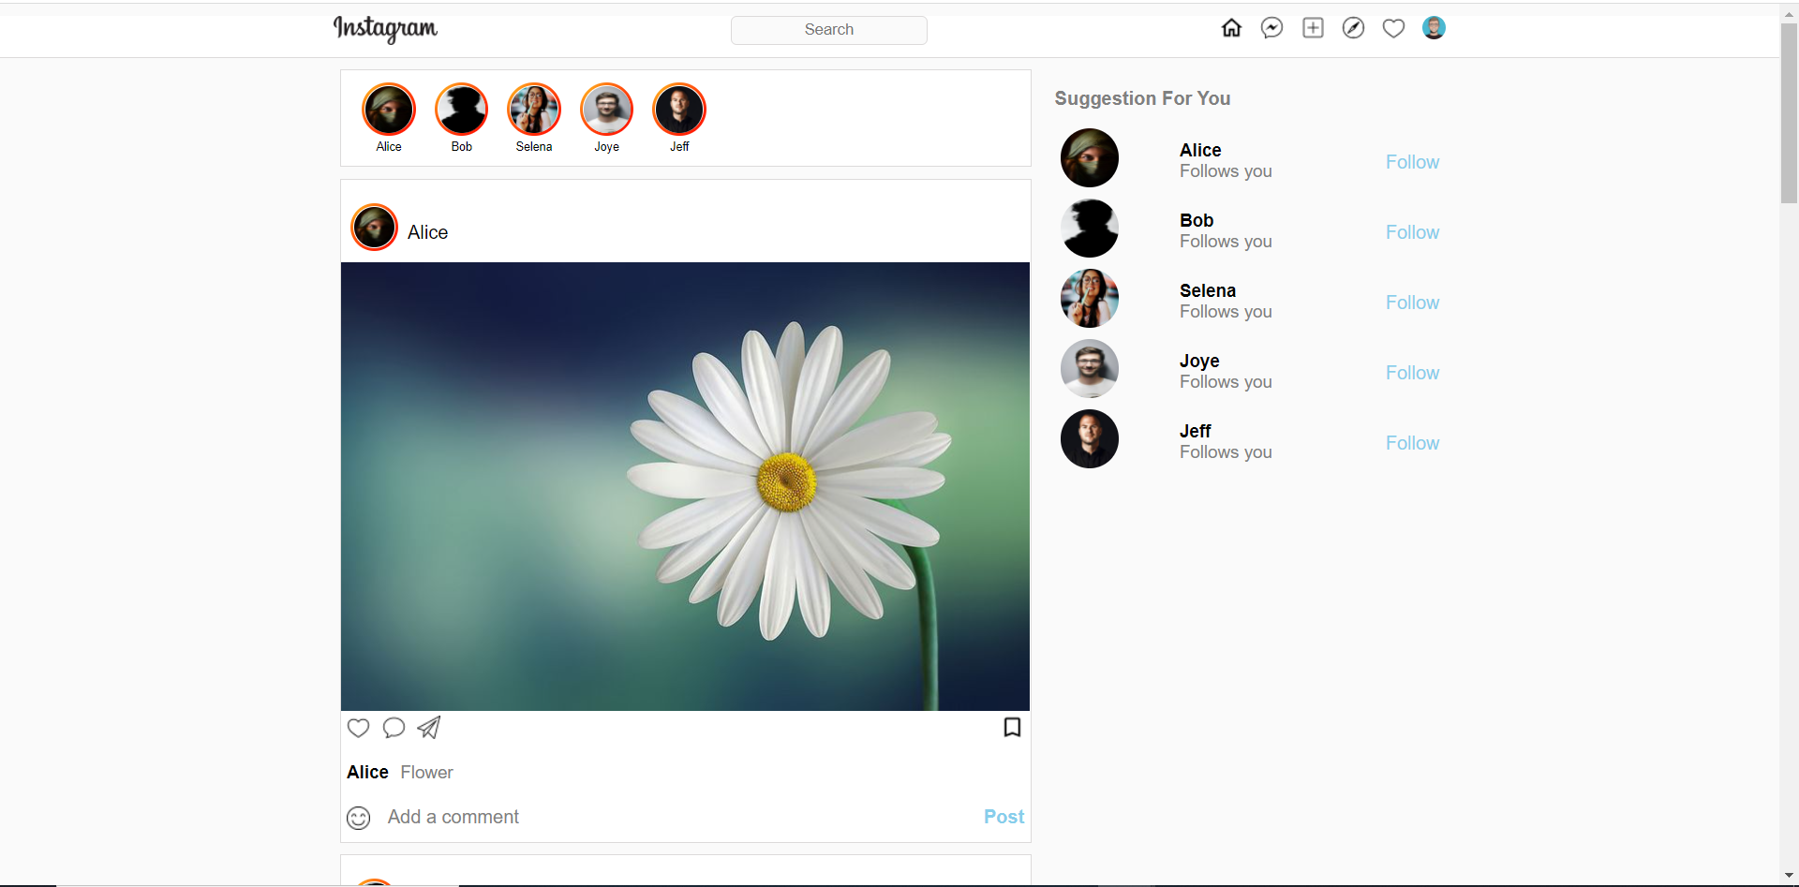Follow Bob in suggestions

tap(1411, 232)
